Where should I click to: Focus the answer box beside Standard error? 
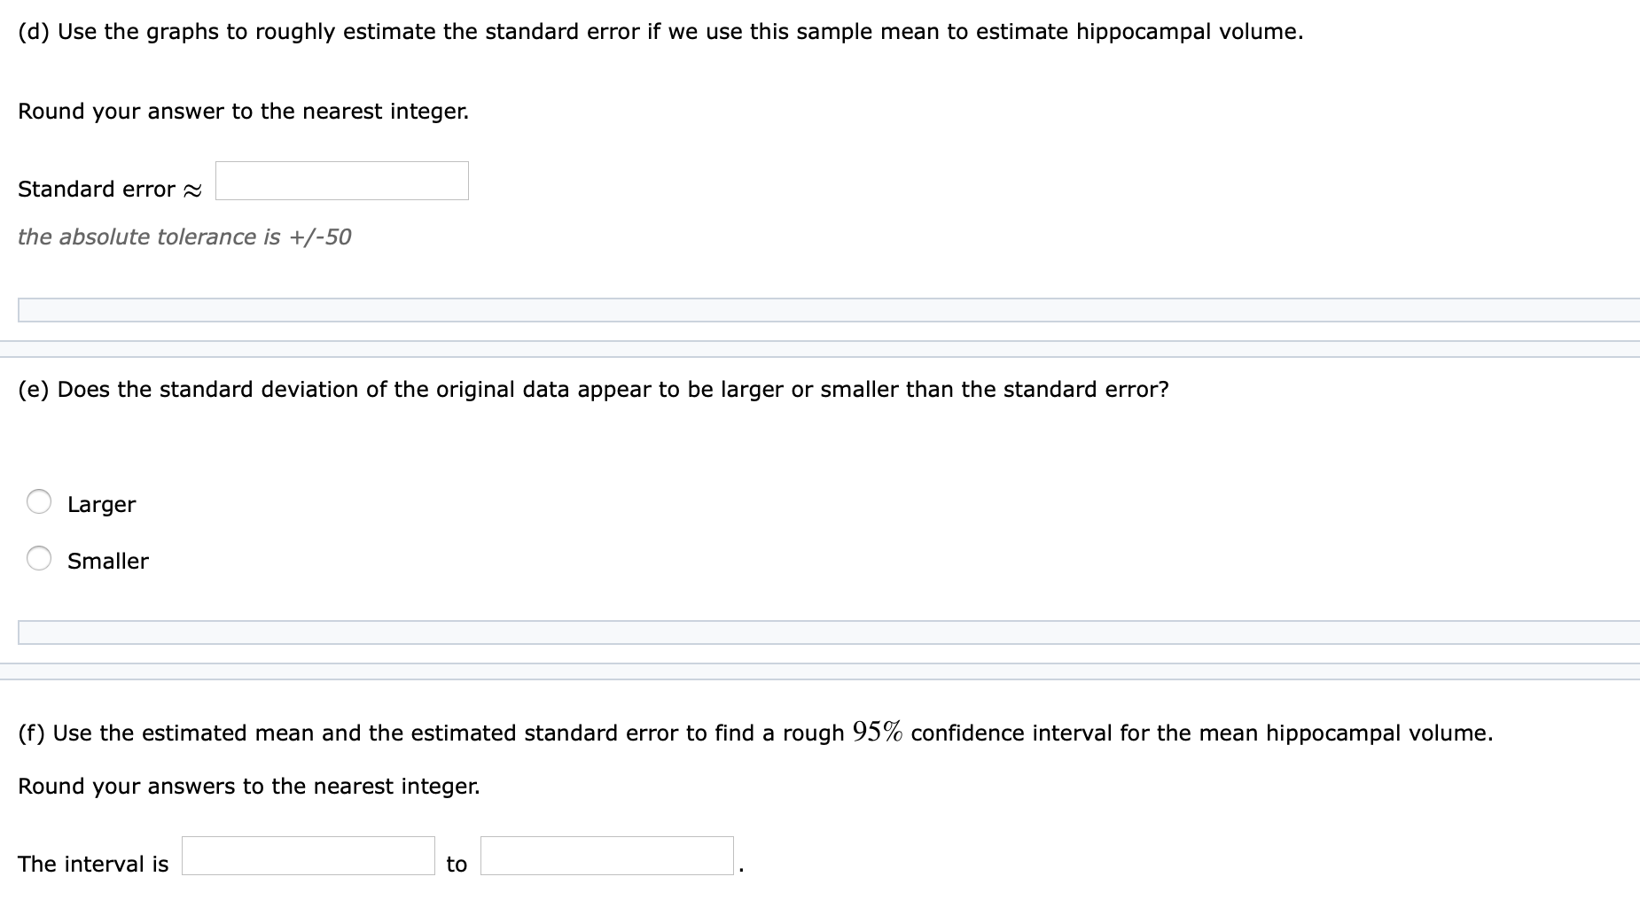point(341,182)
